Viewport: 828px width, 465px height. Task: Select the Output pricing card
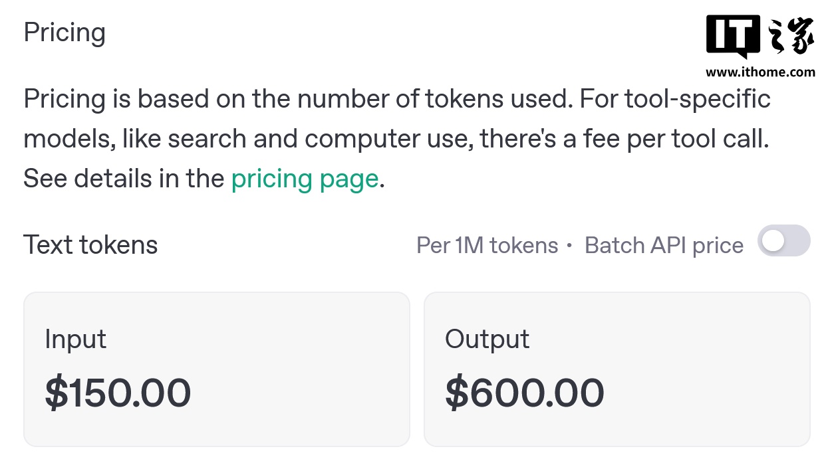click(x=617, y=369)
